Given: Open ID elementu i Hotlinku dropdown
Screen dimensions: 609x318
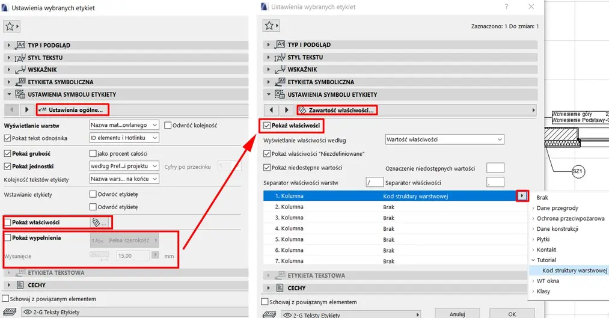Looking at the screenshot, I should pyautogui.click(x=124, y=138).
